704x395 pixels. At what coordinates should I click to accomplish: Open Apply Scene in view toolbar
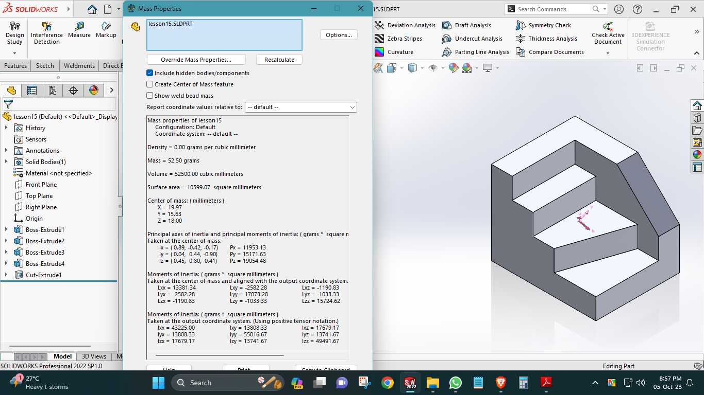pos(467,68)
